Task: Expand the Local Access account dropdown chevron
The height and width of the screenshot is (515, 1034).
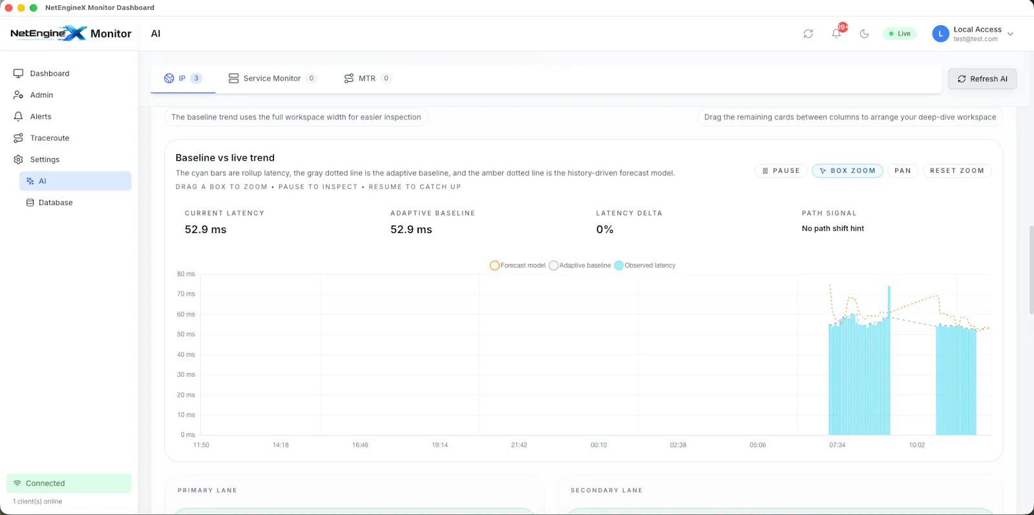Action: point(1010,34)
